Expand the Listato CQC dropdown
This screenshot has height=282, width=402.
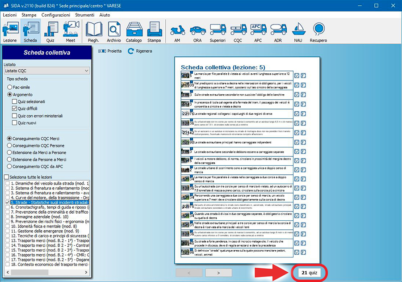(x=86, y=71)
